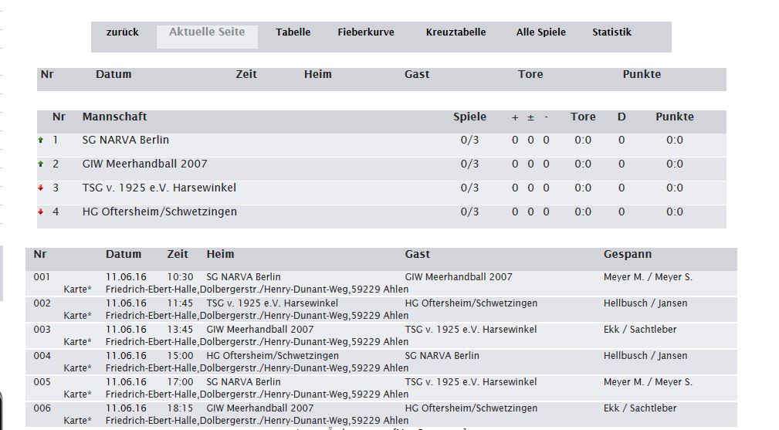Image resolution: width=779 pixels, height=430 pixels.
Task: Click the Punkte column header in standings
Action: 674,117
